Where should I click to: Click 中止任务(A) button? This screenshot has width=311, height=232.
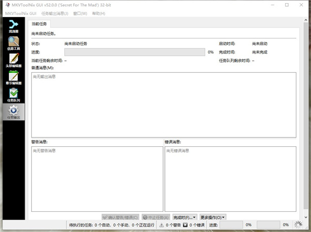(x=156, y=218)
